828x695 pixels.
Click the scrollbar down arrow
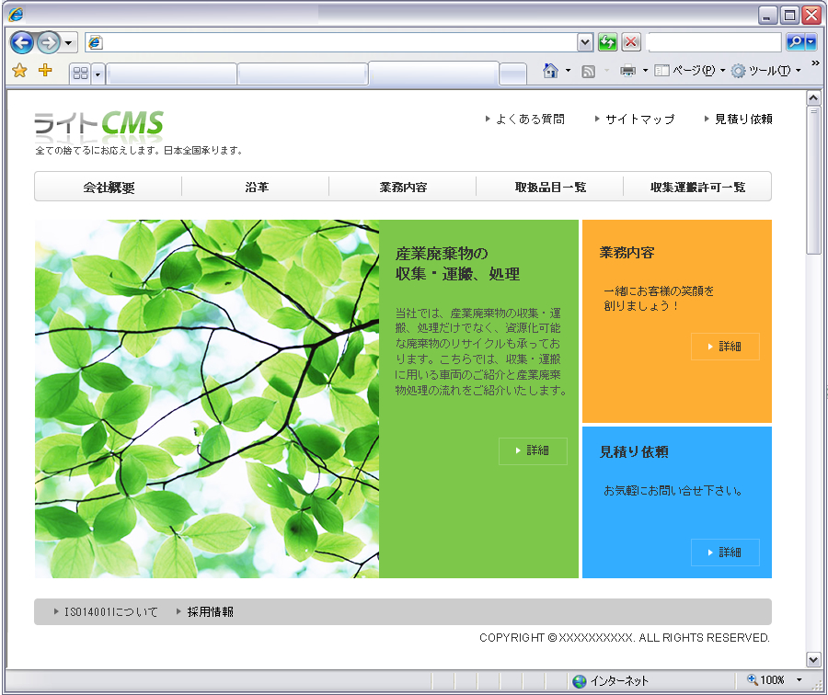click(813, 660)
